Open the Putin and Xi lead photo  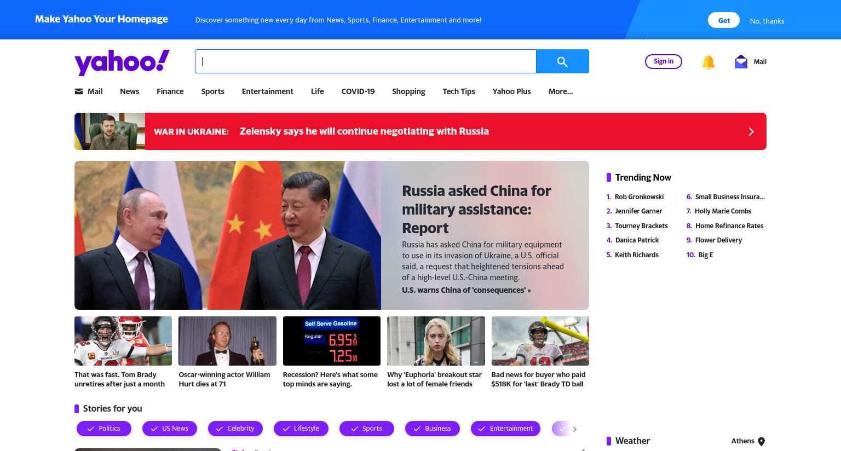(228, 235)
